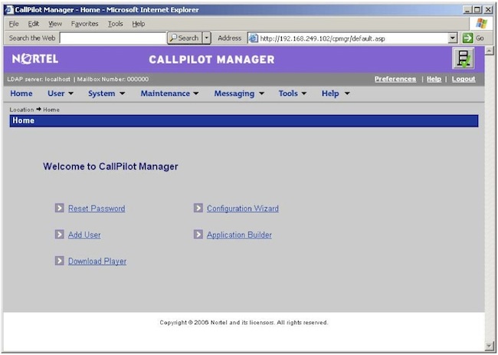Screen dimensions: 498x355
Task: Click arrow icon beside Download Player
Action: tap(60, 261)
